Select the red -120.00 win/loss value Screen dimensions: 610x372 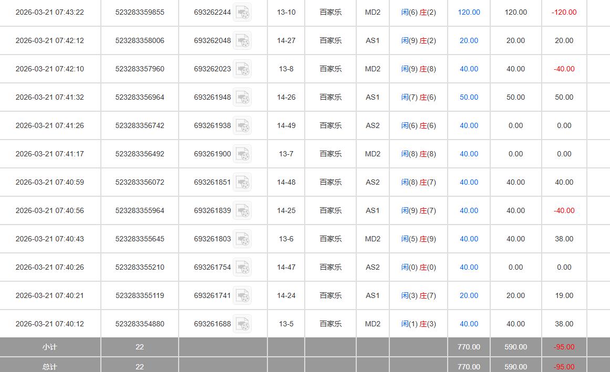click(564, 12)
